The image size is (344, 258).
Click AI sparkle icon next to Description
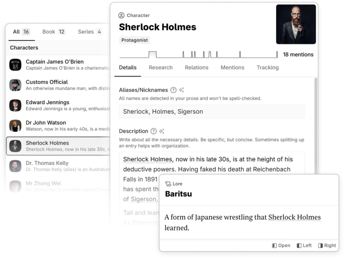162,131
